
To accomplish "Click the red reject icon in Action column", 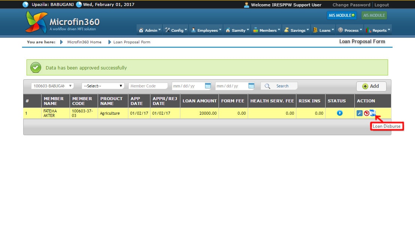I will [x=366, y=113].
